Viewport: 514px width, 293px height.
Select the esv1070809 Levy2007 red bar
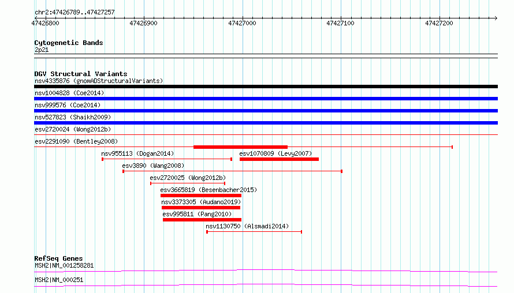click(x=280, y=159)
